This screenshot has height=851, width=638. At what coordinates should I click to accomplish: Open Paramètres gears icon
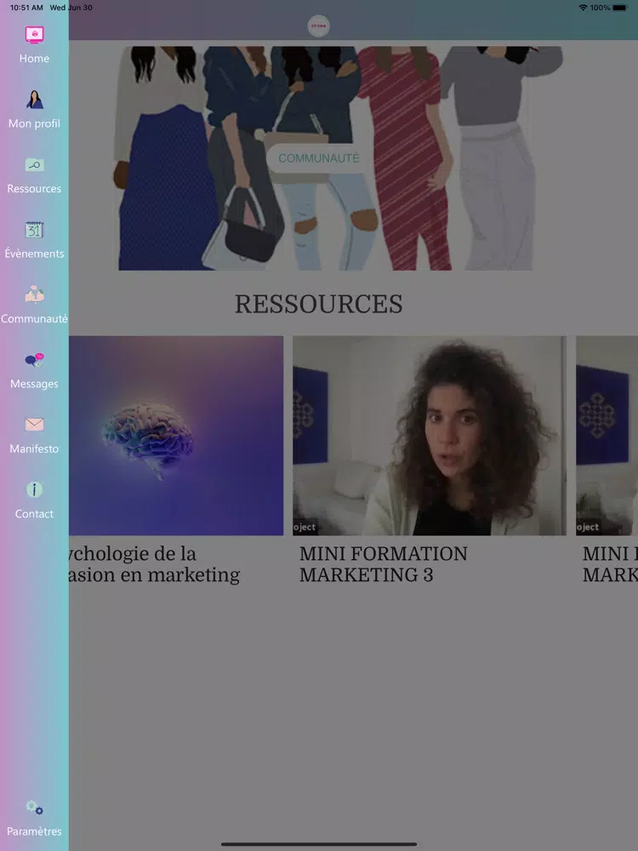[34, 808]
